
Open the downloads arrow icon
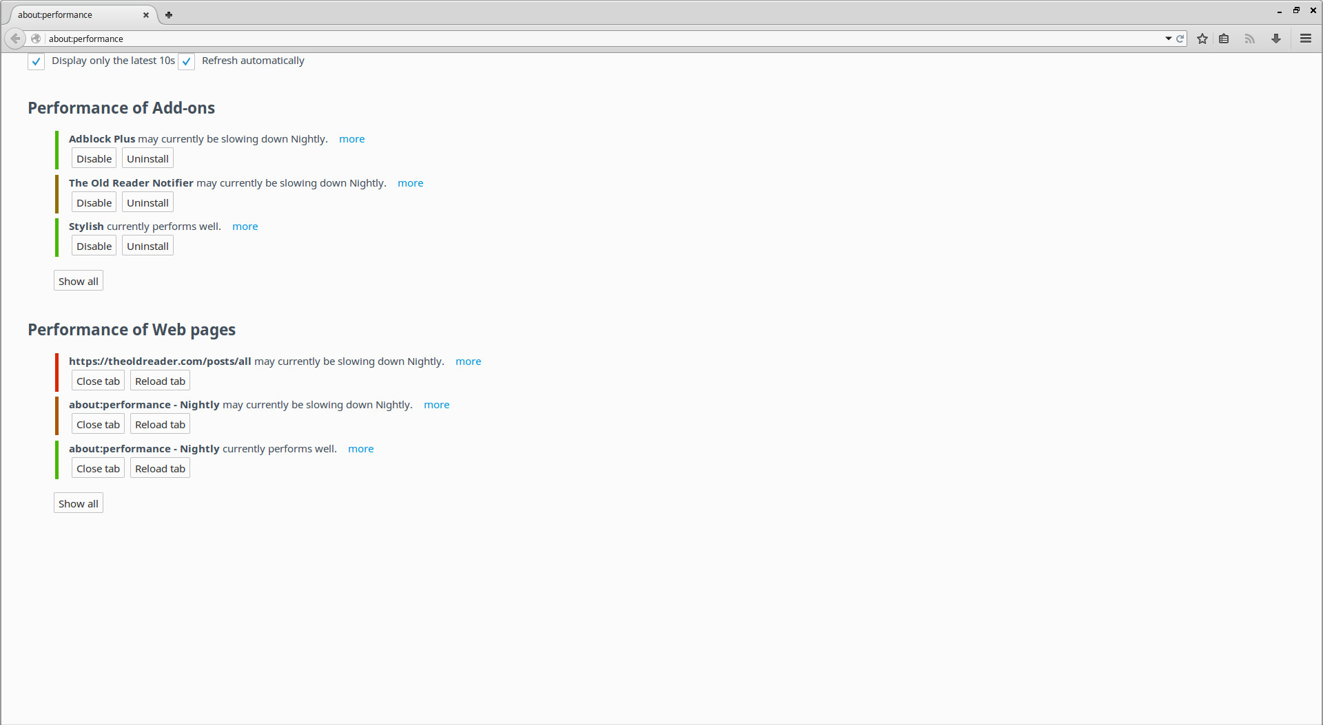1276,39
